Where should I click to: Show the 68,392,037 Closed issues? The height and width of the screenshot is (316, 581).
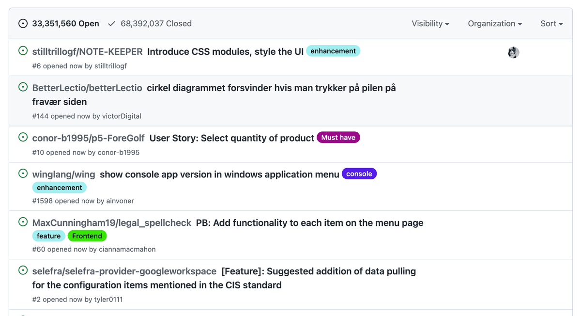tap(150, 23)
